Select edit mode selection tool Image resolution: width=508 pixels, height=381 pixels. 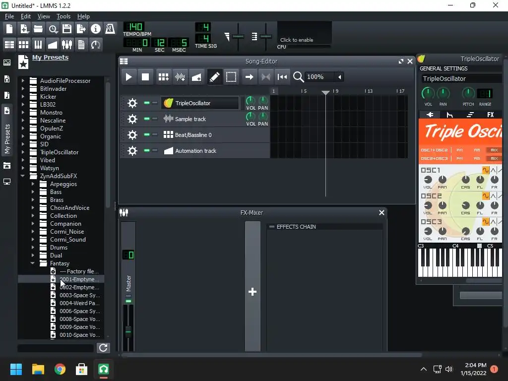tap(231, 77)
